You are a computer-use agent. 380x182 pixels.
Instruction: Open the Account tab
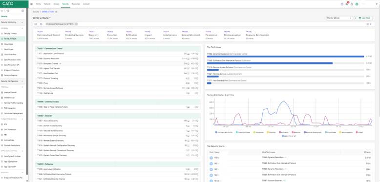pyautogui.click(x=86, y=4)
